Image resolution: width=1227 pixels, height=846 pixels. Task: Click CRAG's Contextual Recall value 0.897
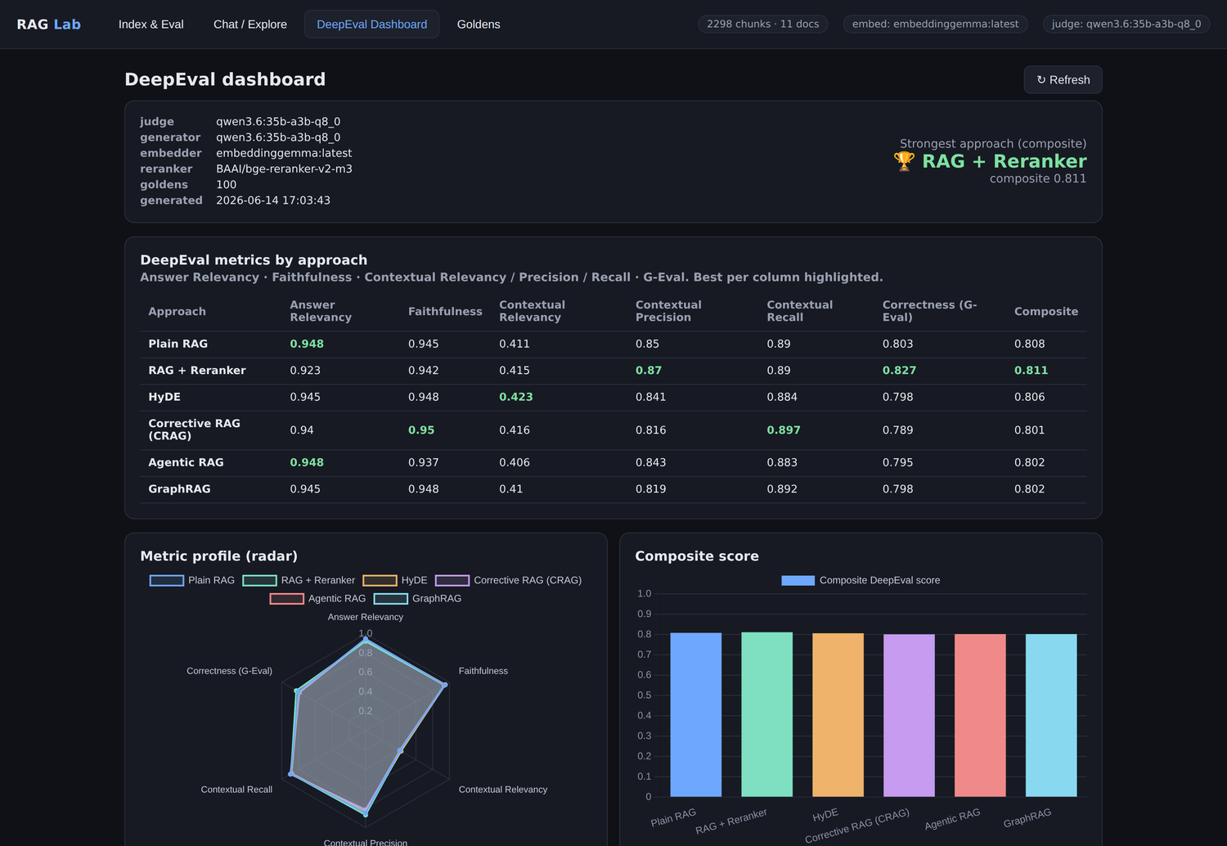[783, 430]
